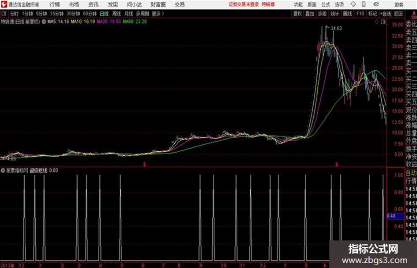Switch to 30分钟 period tab
This screenshot has height=268, width=417.
[x=73, y=14]
